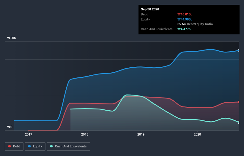
Task: Toggle Cash And Equivalents legend button
Action: [x=68, y=147]
